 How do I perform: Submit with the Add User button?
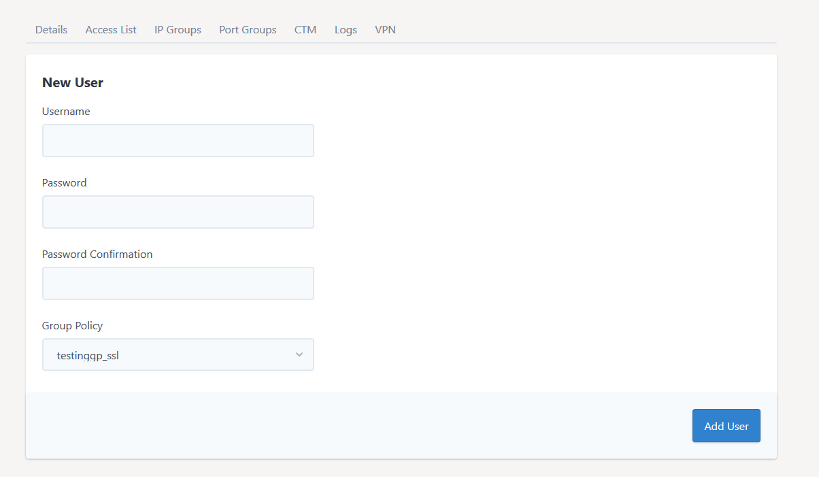[726, 426]
